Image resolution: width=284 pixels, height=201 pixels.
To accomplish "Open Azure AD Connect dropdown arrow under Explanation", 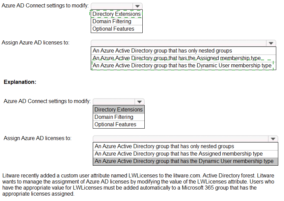I will pyautogui.click(x=139, y=102).
